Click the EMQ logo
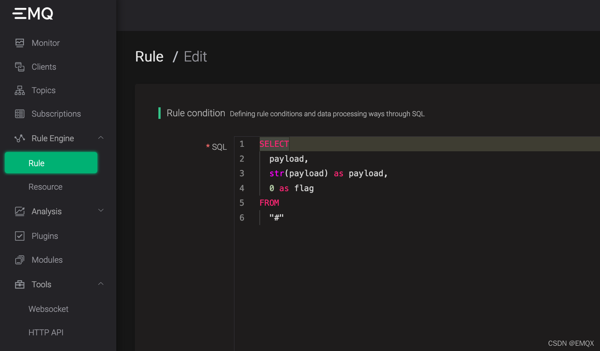 click(33, 13)
